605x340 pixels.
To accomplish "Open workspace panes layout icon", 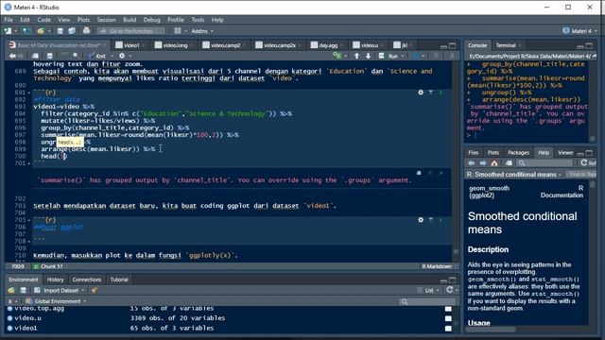I will click(178, 31).
